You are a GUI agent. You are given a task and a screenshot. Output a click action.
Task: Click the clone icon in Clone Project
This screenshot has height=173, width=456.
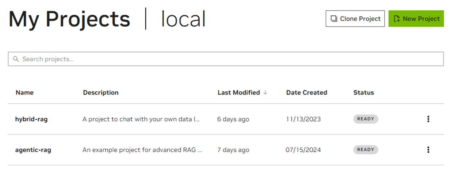[334, 19]
